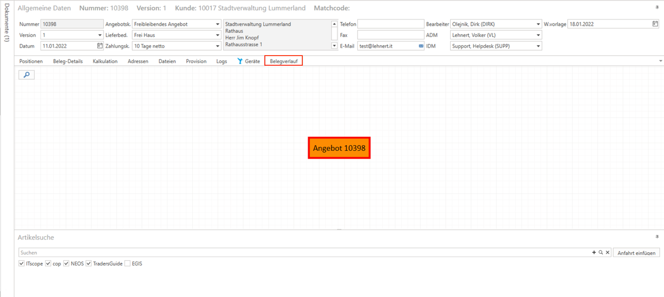This screenshot has height=297, width=664.
Task: Pin the Artikelsuche panel
Action: (657, 237)
